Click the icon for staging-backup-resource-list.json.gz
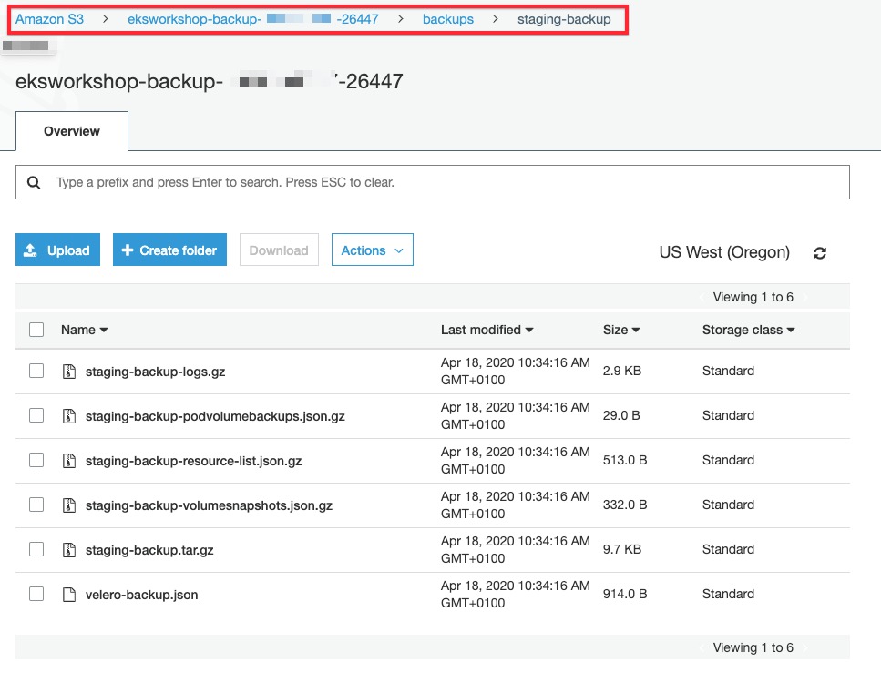Screen dimensions: 881x683 (68, 461)
